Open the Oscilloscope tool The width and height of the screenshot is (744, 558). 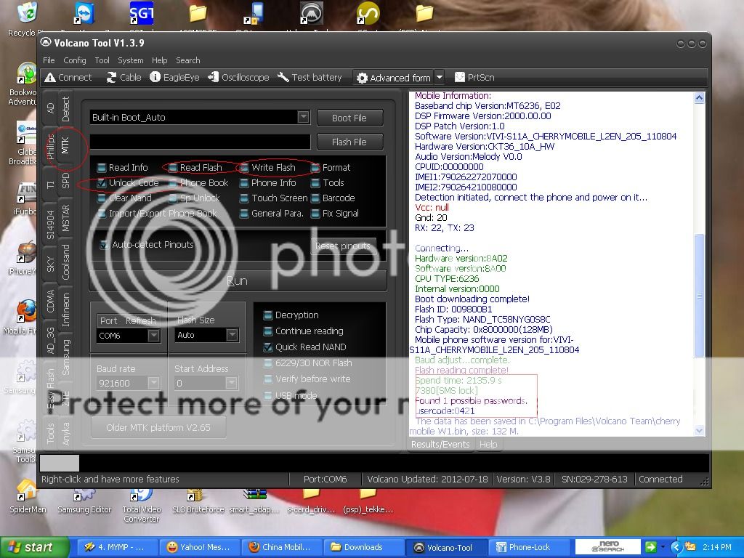coord(214,78)
